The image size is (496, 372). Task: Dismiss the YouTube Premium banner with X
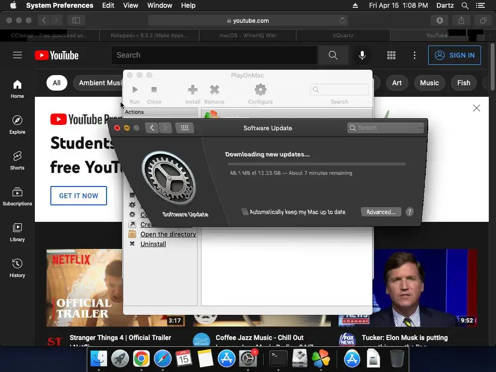tap(477, 108)
